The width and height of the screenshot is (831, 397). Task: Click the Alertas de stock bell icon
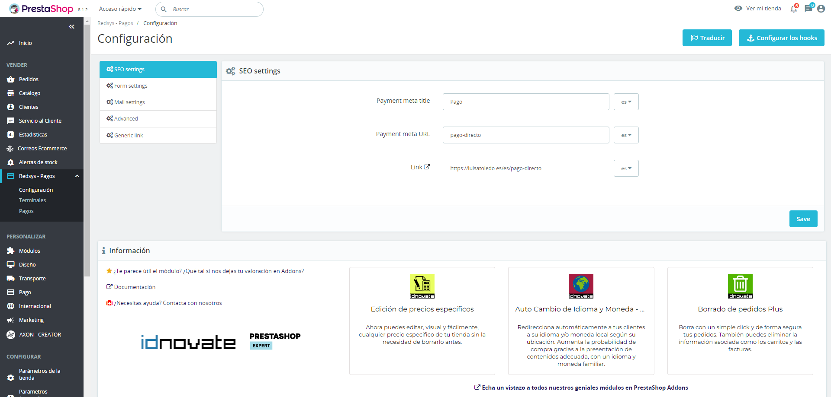(x=11, y=162)
